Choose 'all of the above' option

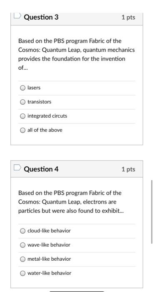22,130
